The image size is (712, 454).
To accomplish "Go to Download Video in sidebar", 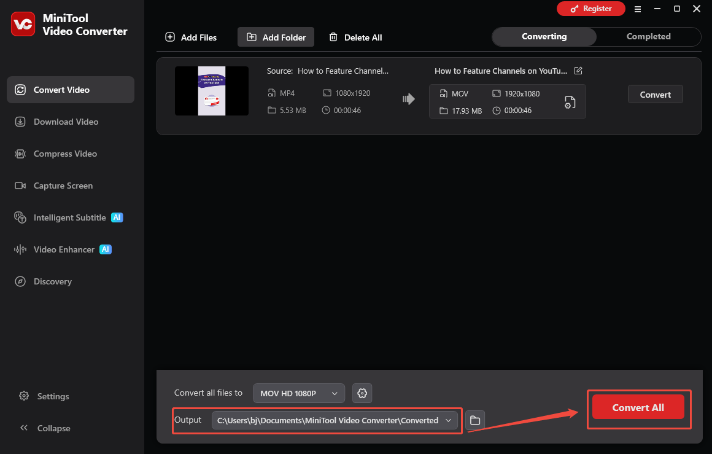I will click(x=56, y=122).
